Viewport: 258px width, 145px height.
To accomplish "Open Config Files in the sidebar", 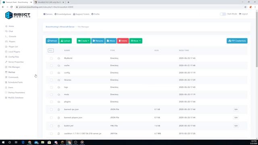I will click(x=12, y=57).
